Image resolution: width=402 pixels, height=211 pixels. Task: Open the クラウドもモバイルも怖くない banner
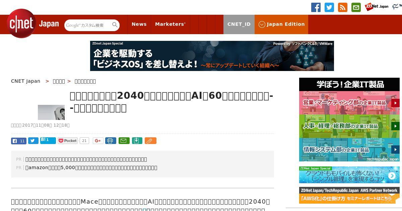click(x=349, y=175)
